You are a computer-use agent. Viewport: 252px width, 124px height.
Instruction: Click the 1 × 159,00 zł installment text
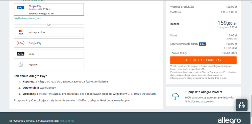(230, 48)
